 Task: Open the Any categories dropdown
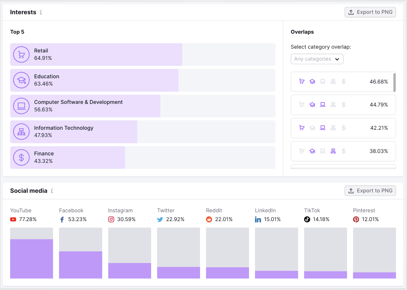pyautogui.click(x=317, y=59)
